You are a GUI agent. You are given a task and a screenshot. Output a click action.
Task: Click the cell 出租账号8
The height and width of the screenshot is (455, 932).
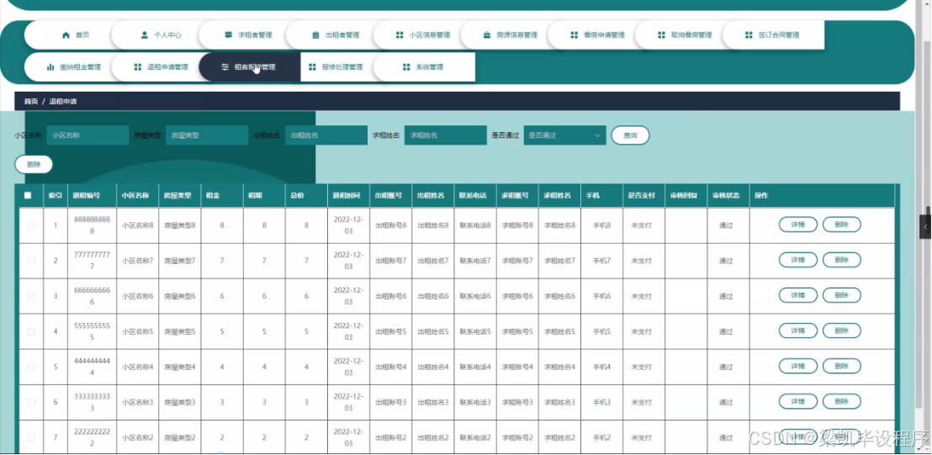tap(391, 225)
